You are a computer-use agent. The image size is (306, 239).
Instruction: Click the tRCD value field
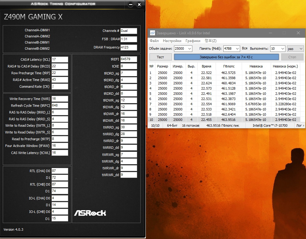[x=60, y=66]
